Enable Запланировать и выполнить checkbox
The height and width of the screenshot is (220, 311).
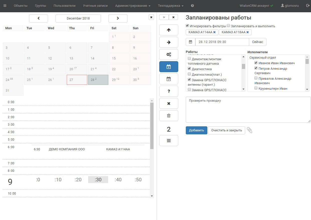[228, 26]
